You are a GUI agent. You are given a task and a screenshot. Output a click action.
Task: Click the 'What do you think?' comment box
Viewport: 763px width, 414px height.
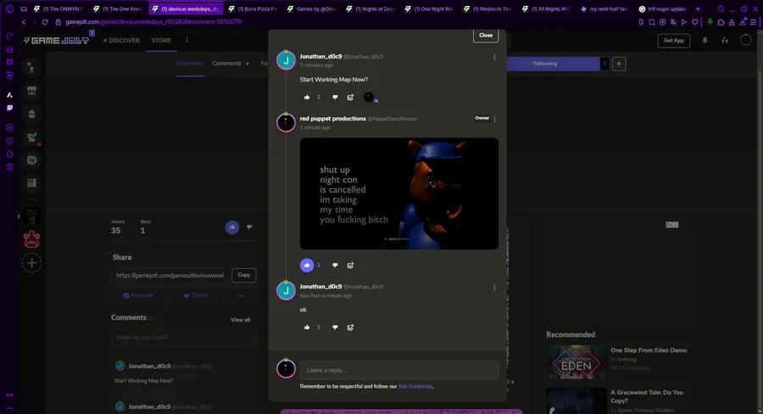(183, 338)
